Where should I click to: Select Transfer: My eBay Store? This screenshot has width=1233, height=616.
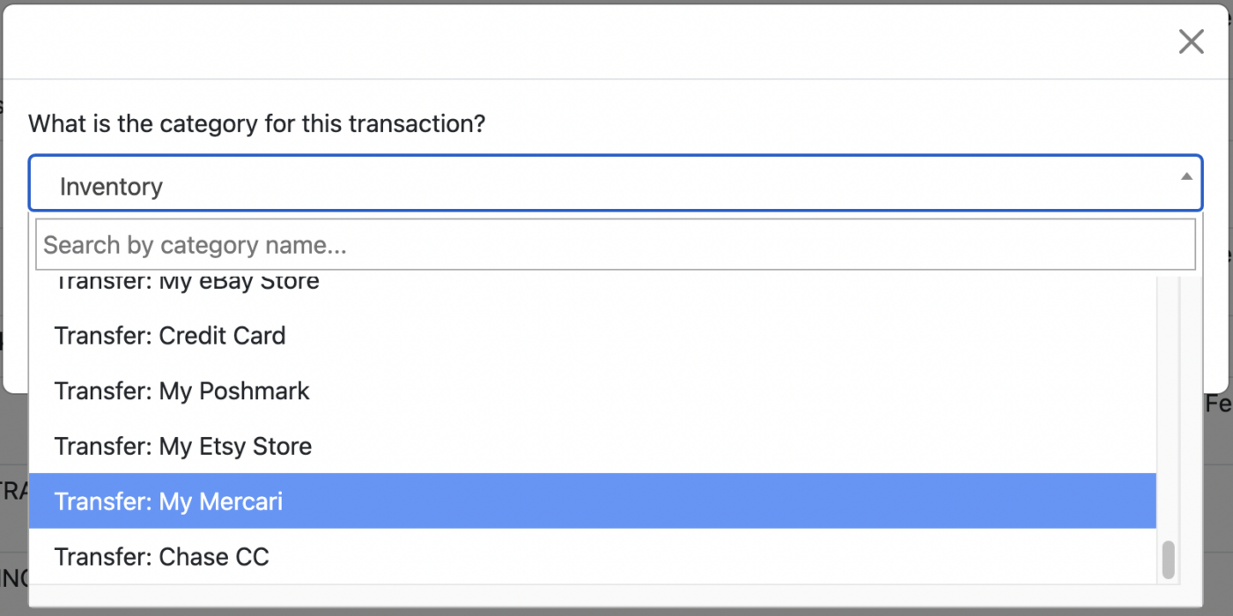click(x=187, y=280)
